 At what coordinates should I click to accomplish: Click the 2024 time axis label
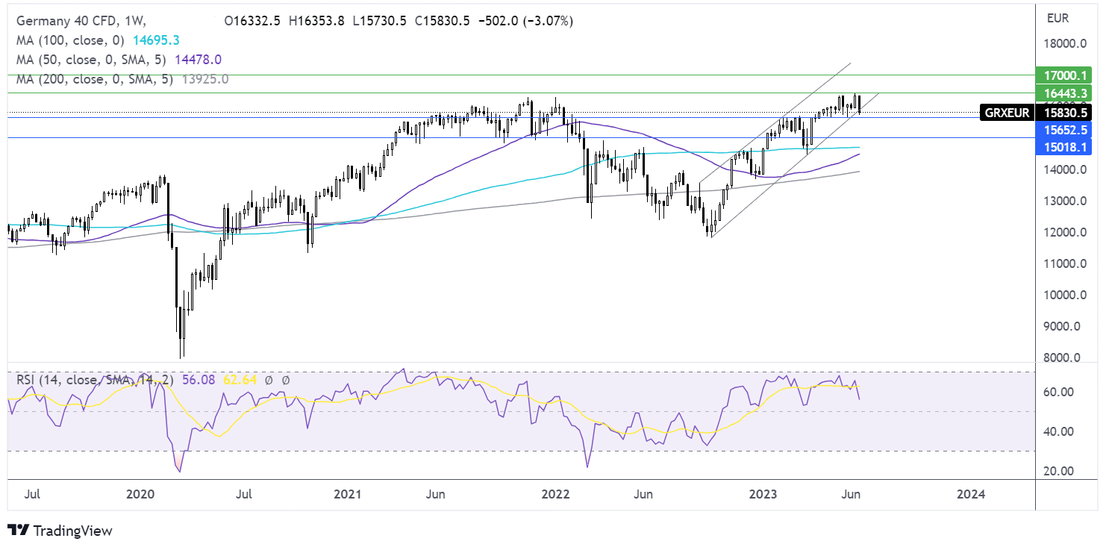click(972, 494)
